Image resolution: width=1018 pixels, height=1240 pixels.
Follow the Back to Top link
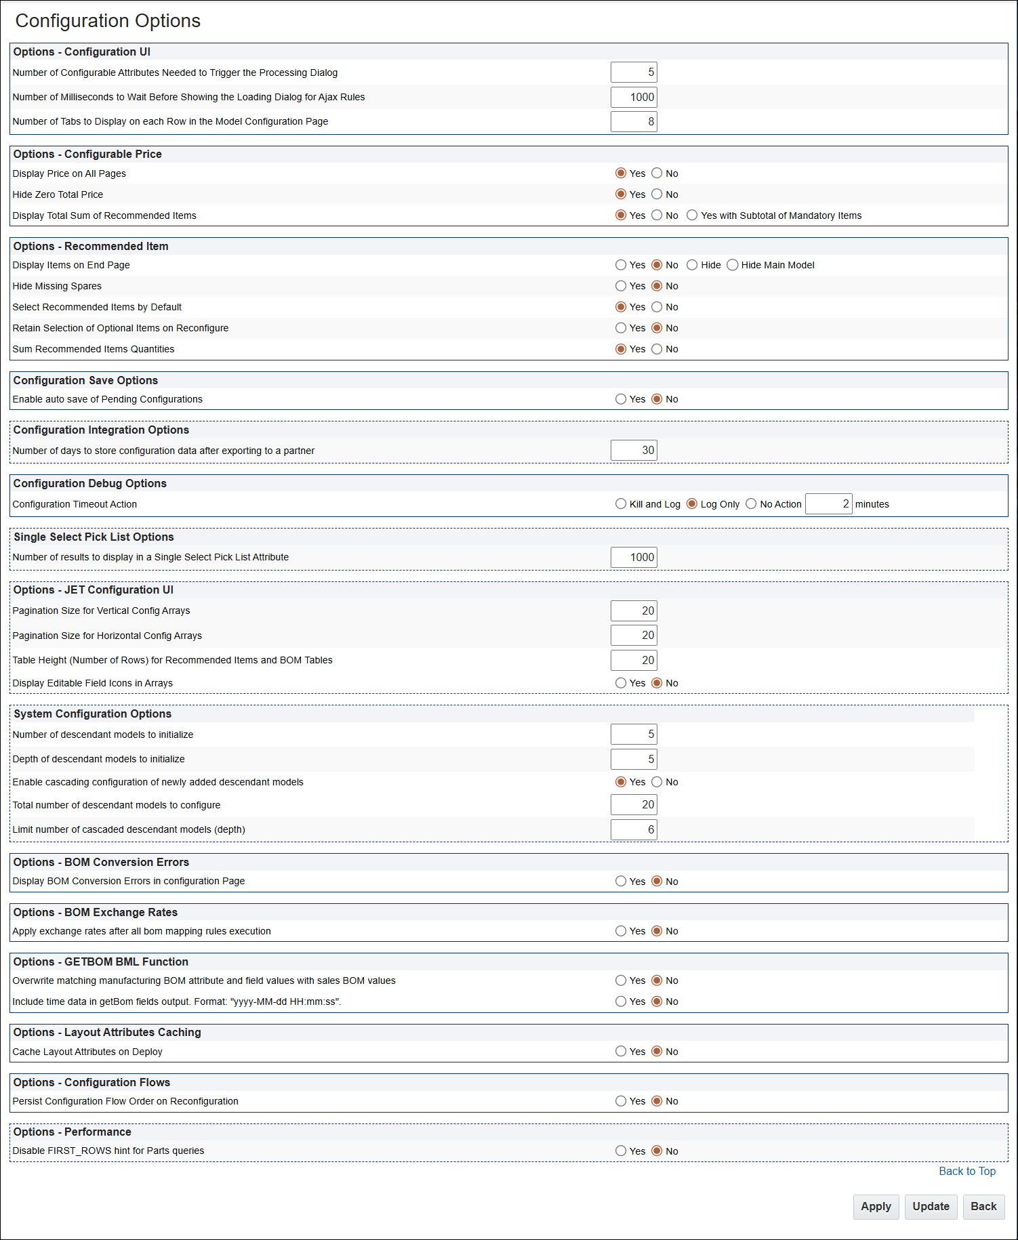click(967, 1172)
